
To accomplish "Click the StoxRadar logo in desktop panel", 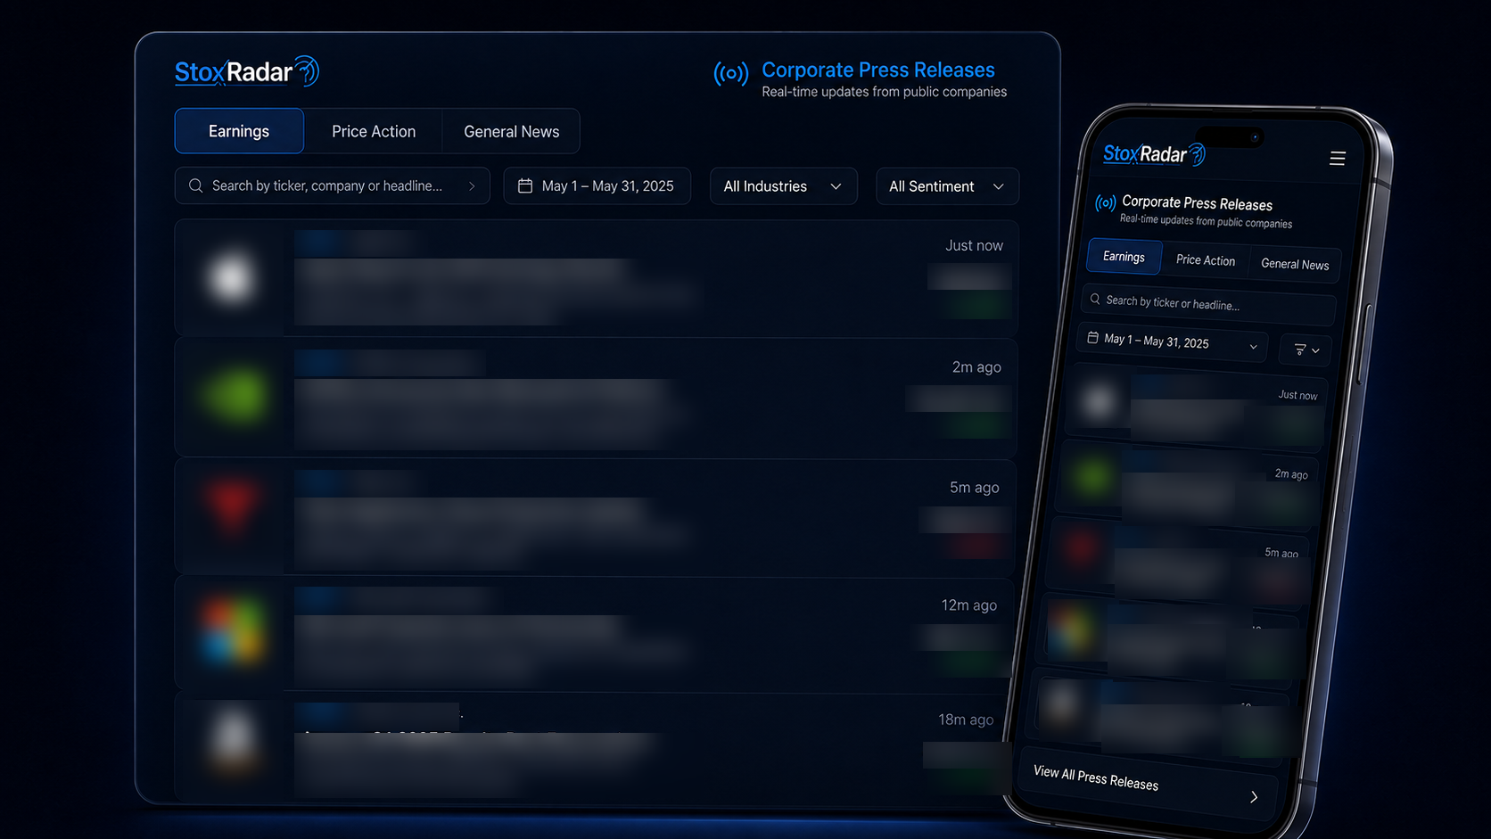I will pyautogui.click(x=247, y=71).
